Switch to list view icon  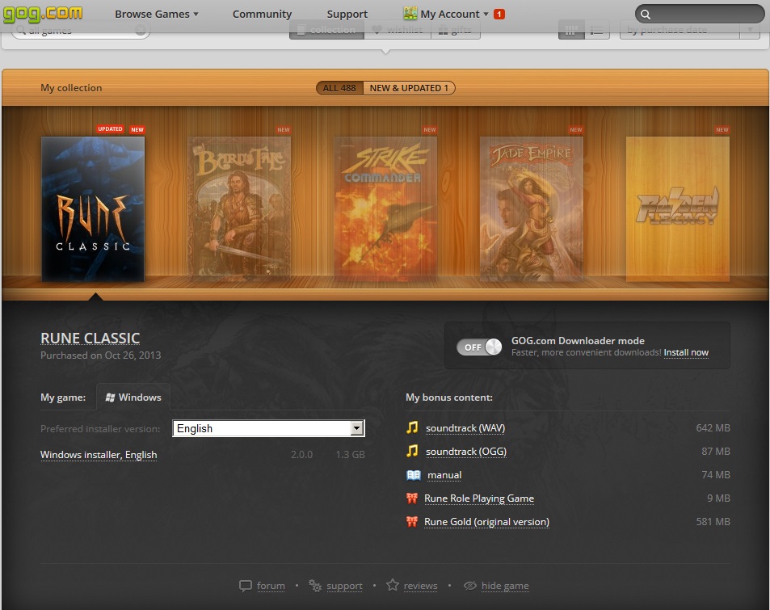coord(596,31)
